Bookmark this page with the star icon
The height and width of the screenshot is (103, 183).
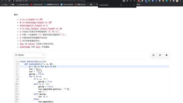click(x=134, y=1)
